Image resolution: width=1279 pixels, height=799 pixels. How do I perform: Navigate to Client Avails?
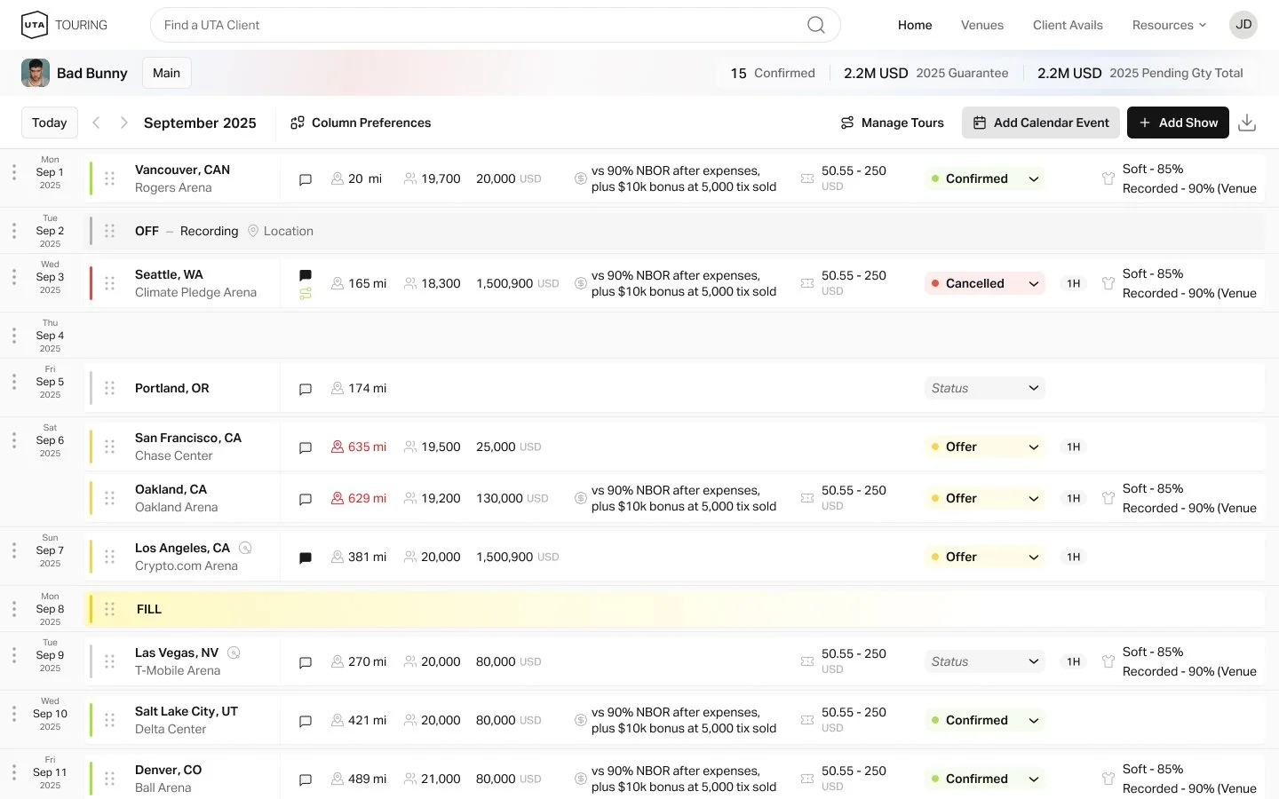coord(1068,25)
